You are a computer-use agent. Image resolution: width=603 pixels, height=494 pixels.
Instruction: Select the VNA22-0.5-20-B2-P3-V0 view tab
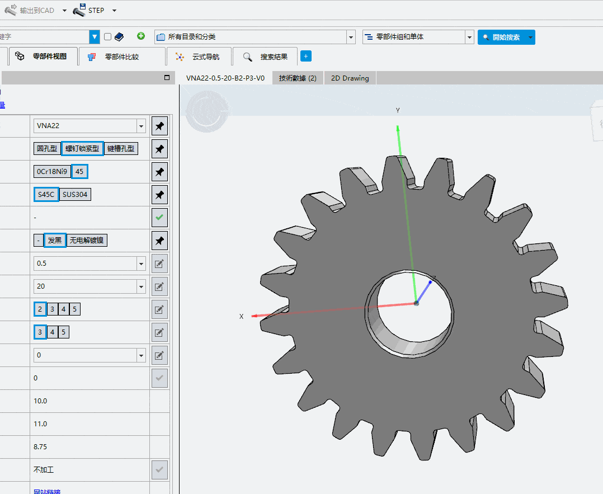225,78
